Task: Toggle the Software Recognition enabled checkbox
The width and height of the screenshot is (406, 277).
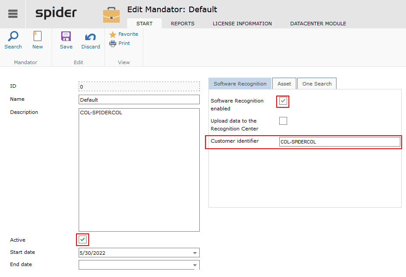Action: (283, 101)
